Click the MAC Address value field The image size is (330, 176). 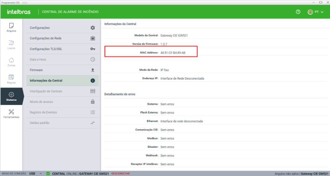(173, 52)
